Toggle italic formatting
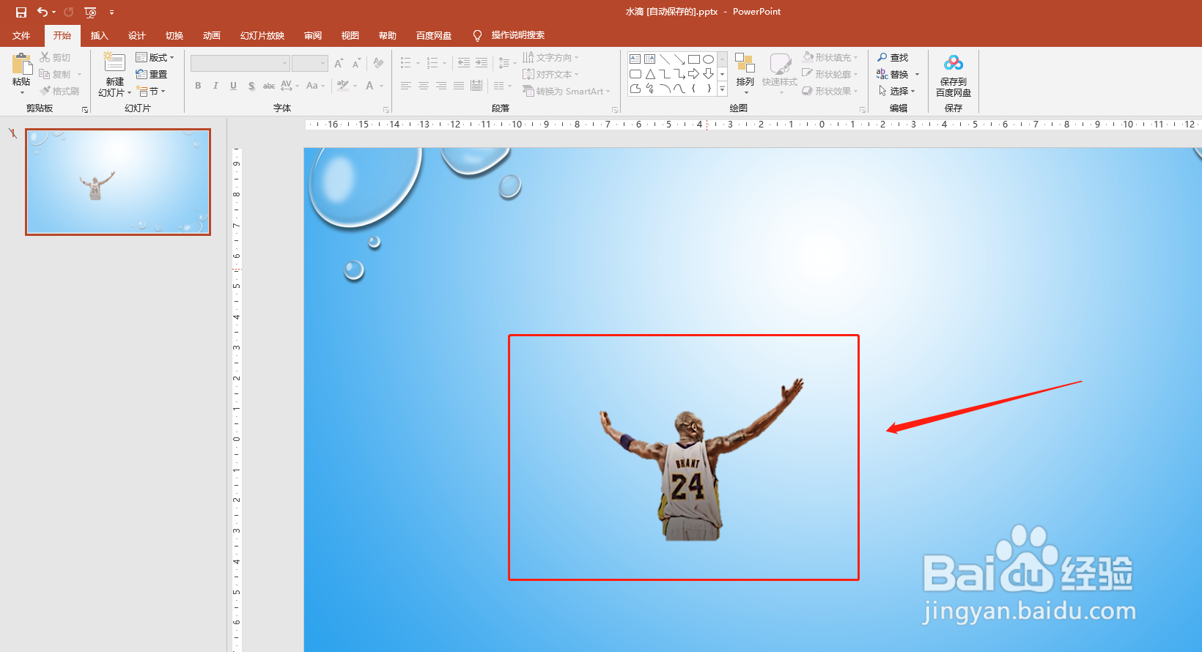 (215, 86)
